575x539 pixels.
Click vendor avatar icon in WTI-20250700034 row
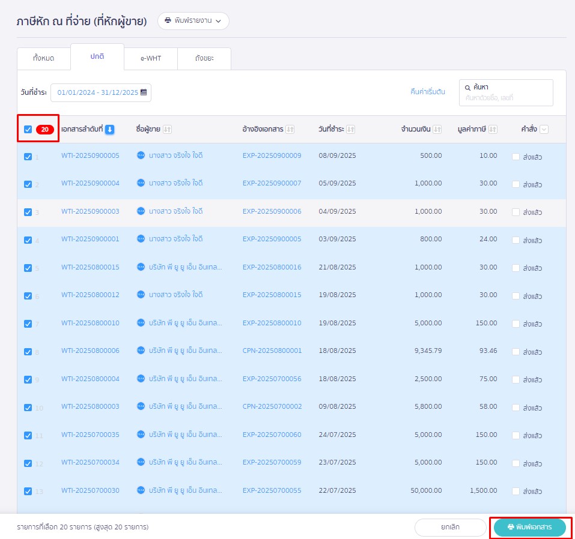pos(141,462)
